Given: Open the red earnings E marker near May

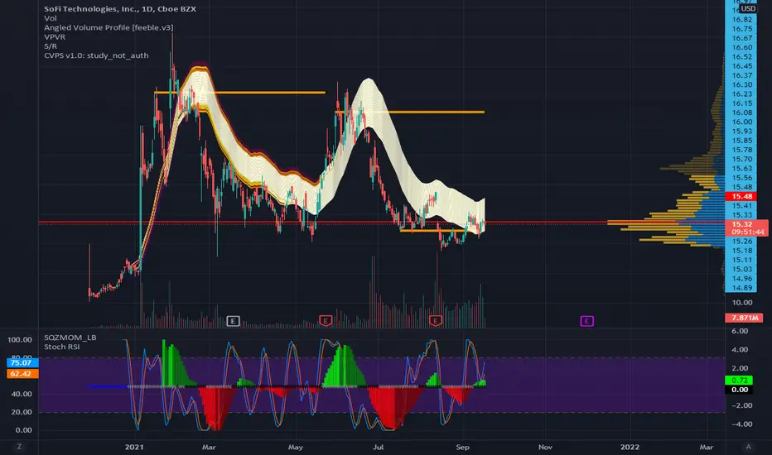Looking at the screenshot, I should pyautogui.click(x=326, y=321).
